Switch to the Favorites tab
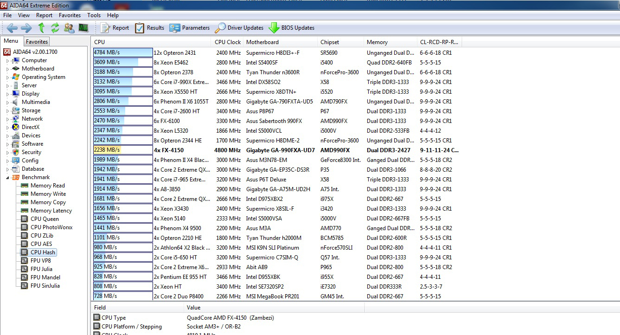Screen dimensions: 620x335 (x=37, y=42)
